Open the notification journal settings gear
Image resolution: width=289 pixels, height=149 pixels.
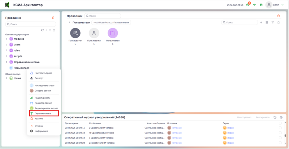[281, 117]
